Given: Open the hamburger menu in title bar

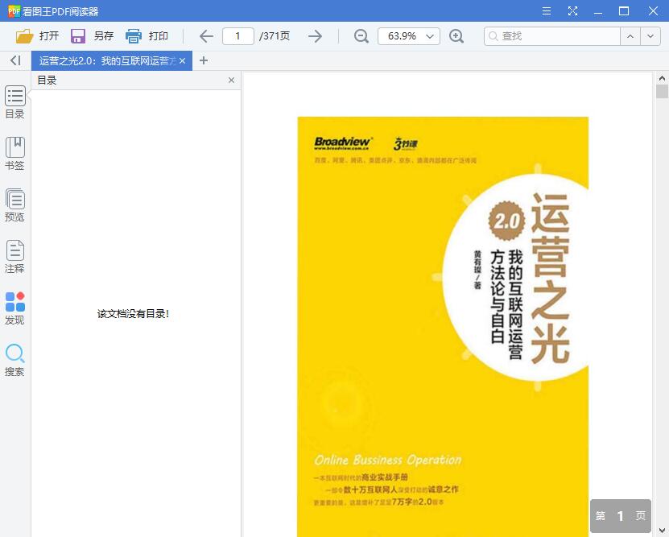Looking at the screenshot, I should pos(547,11).
